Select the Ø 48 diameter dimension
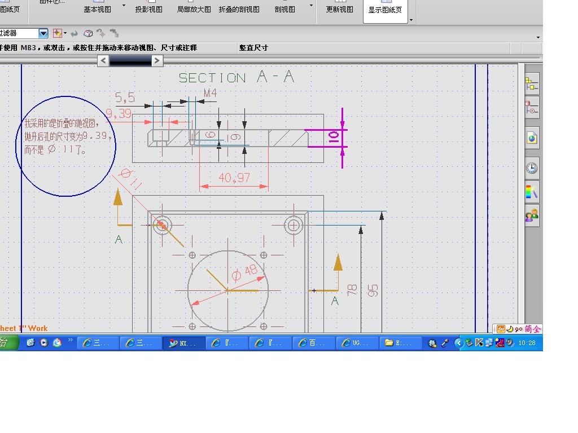Screen dimensions: 578x433 244,273
